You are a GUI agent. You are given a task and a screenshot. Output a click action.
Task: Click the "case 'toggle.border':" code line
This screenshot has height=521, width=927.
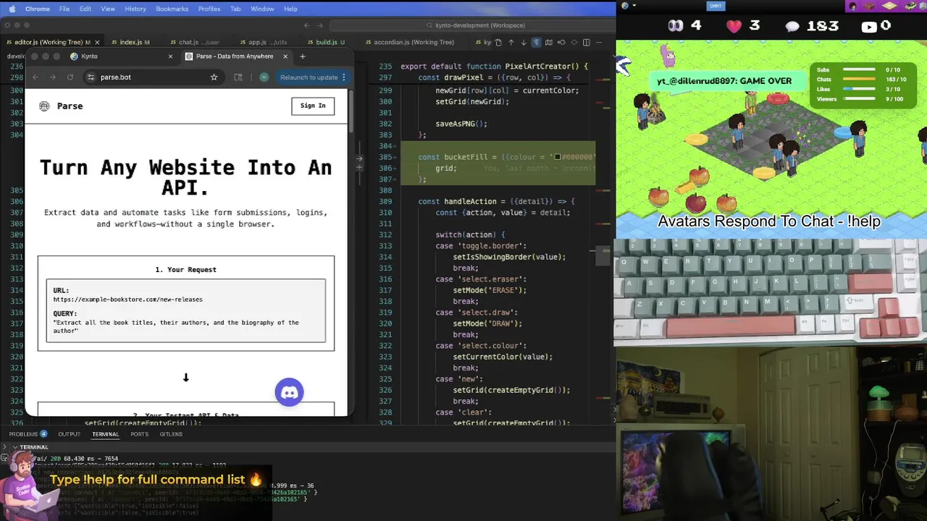pyautogui.click(x=481, y=246)
